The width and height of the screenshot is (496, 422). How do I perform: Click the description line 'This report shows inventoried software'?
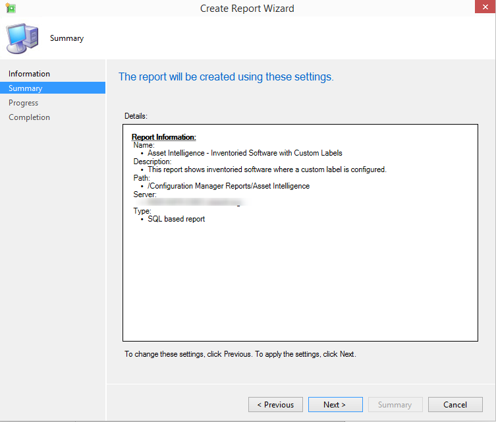click(267, 169)
